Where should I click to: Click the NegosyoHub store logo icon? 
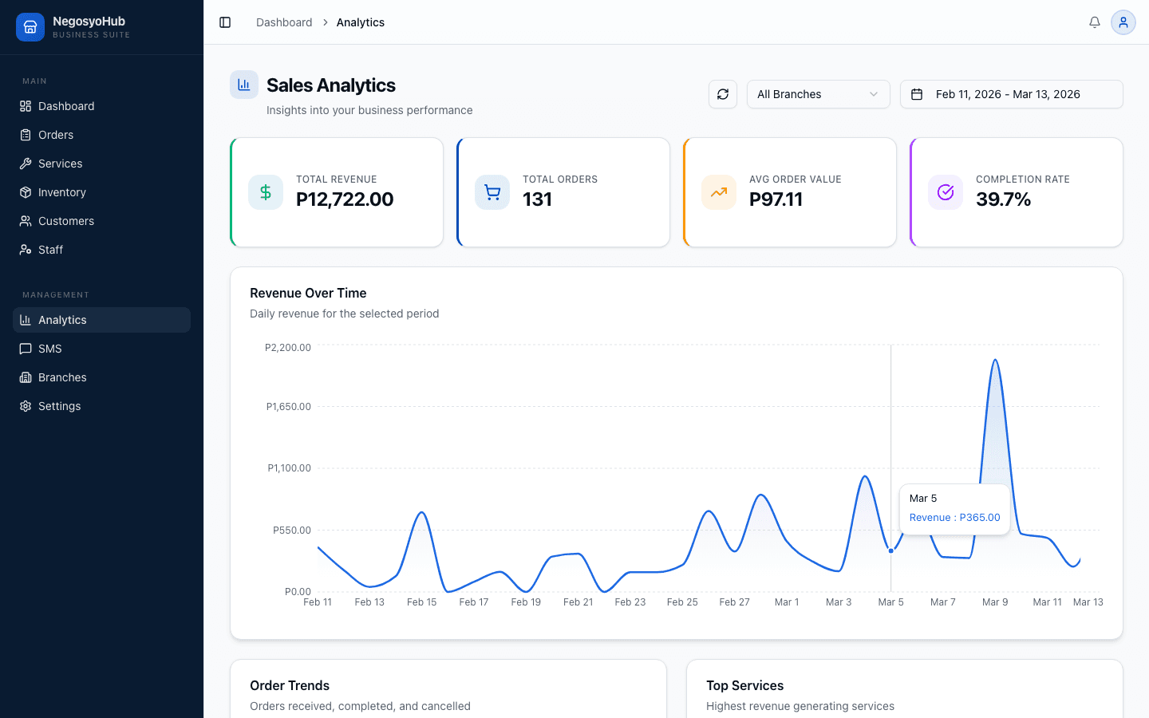30,26
